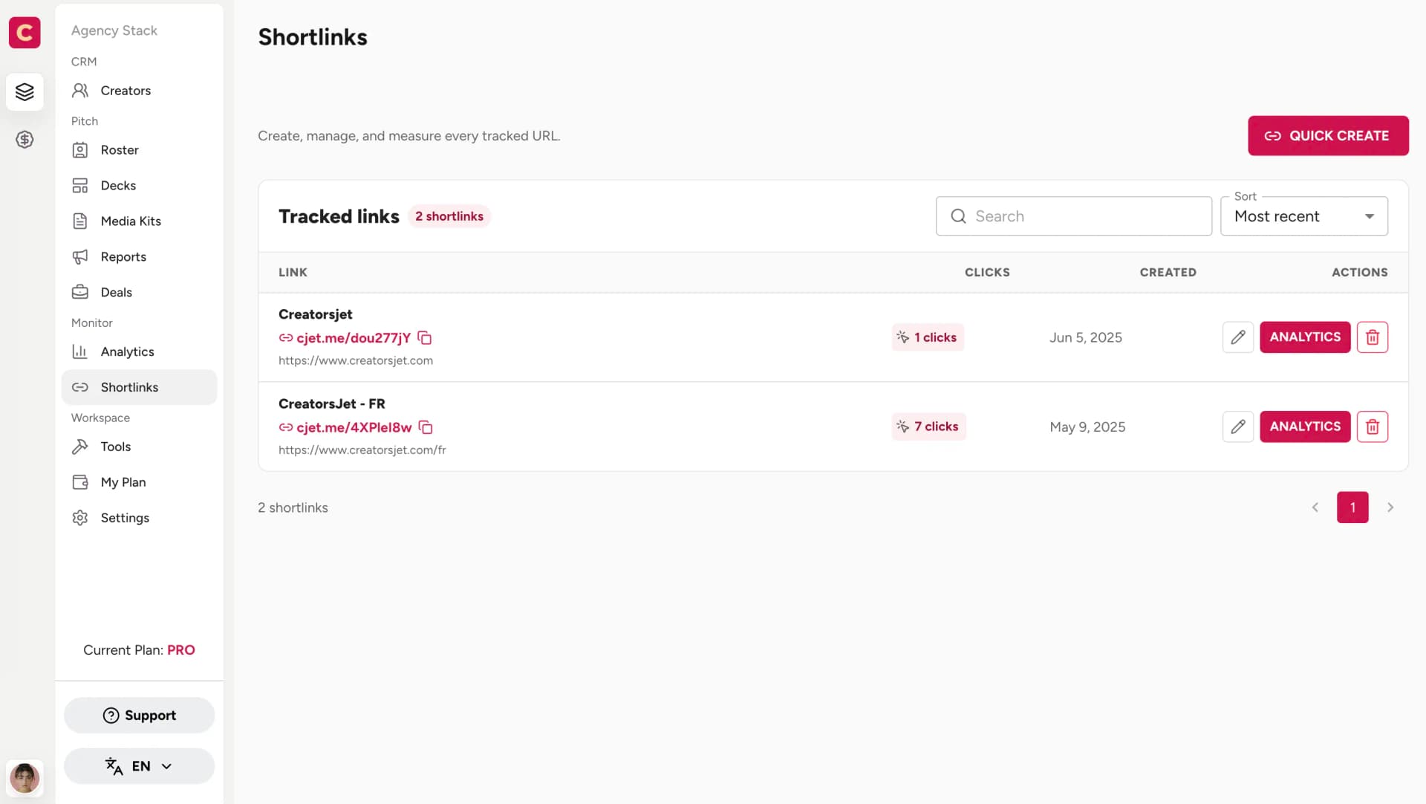Copy the cjet.me/4XPleI8w short link
The width and height of the screenshot is (1426, 804).
point(426,427)
